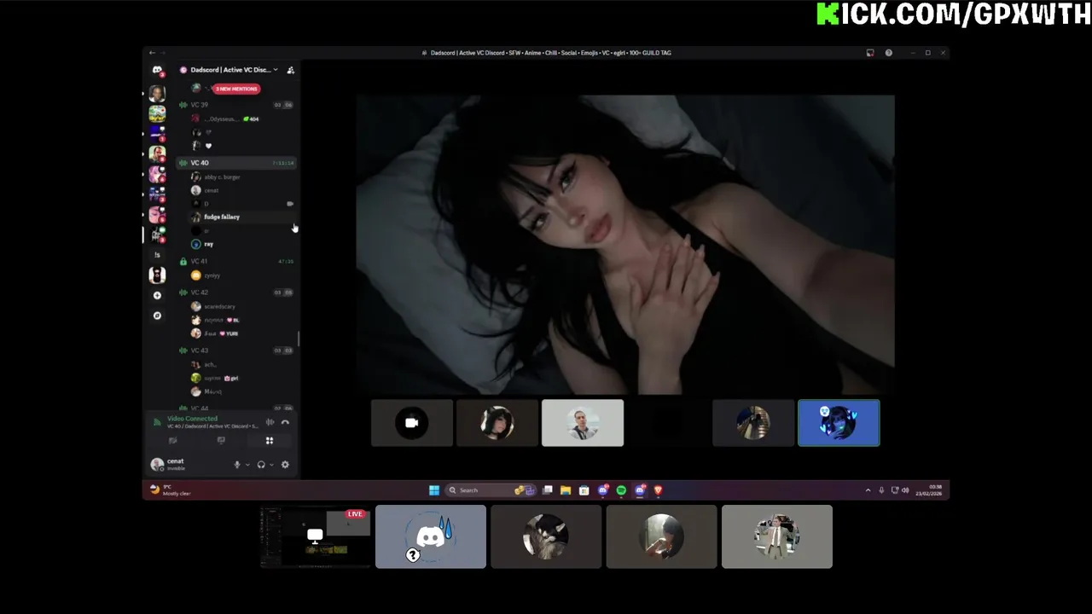
Task: Click the question mark badge on Discord tile
Action: coord(413,555)
